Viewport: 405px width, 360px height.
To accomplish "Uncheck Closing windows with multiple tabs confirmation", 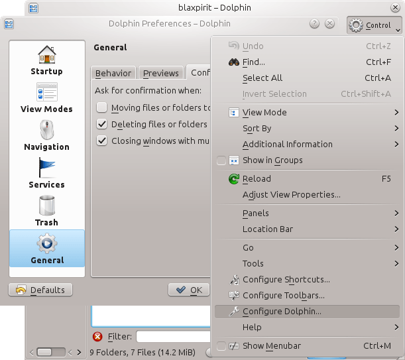I will point(102,141).
